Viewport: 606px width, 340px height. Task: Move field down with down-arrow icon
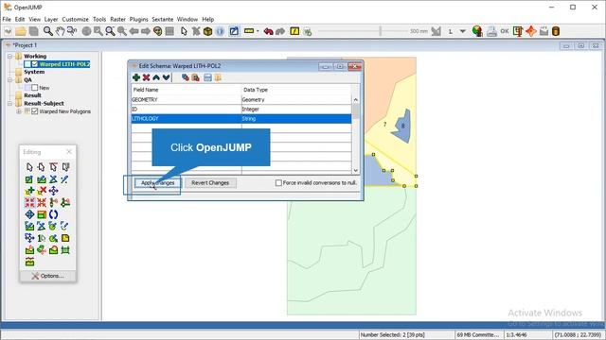pos(167,77)
